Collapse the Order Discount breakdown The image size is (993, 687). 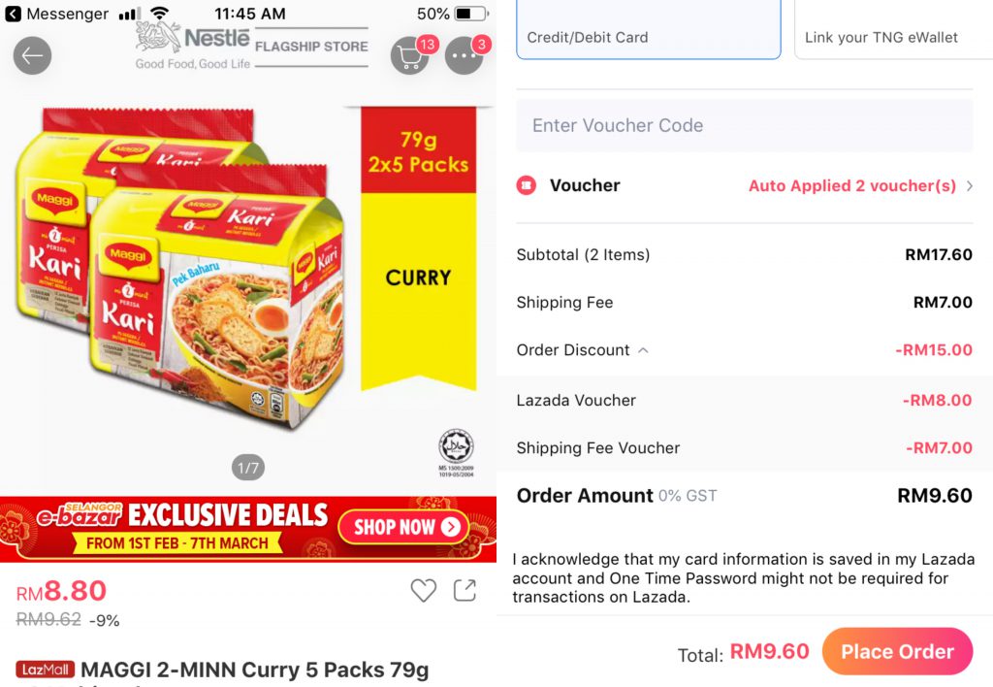click(643, 350)
